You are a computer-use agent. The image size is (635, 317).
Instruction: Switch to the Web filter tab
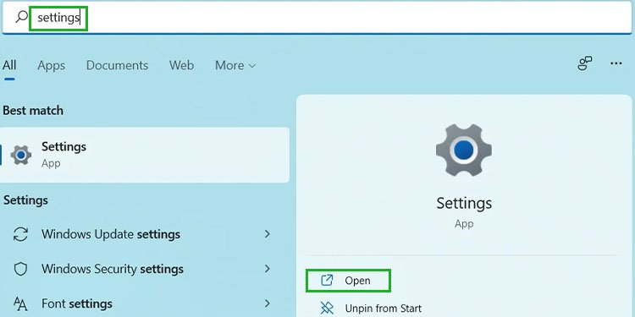pos(181,65)
